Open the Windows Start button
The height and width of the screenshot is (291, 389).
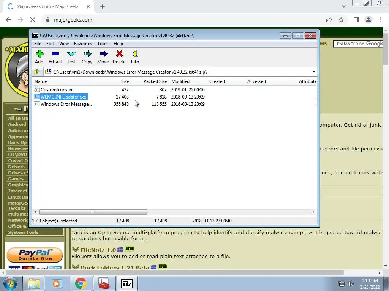(x=10, y=283)
